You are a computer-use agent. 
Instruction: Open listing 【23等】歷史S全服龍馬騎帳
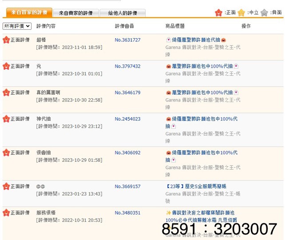tap(195, 187)
